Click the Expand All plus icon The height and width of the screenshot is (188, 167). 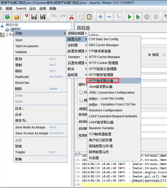[101, 17]
